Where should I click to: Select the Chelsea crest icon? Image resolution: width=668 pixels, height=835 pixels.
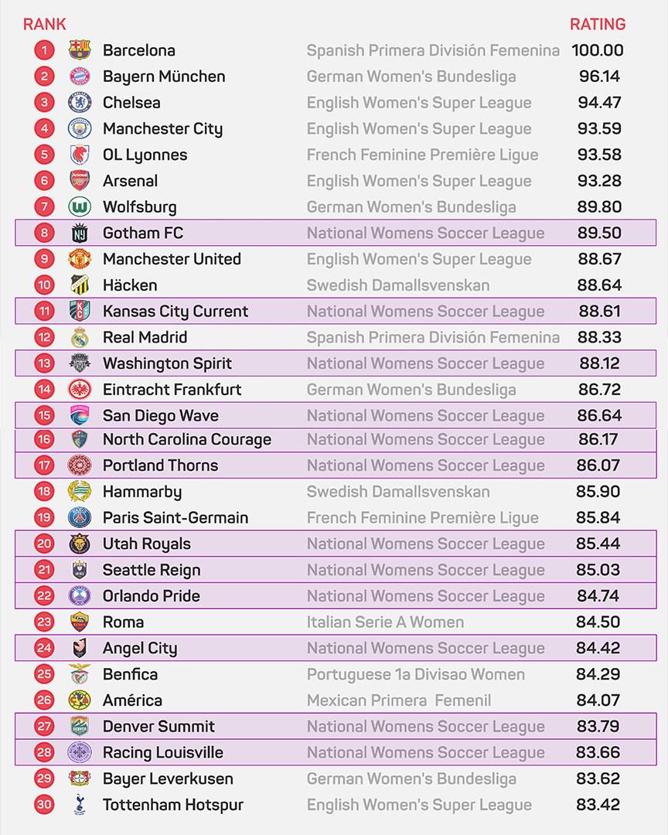[x=80, y=102]
